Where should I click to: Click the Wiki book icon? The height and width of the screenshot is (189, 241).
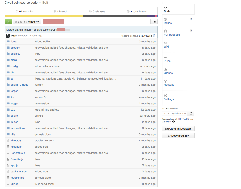165,43
